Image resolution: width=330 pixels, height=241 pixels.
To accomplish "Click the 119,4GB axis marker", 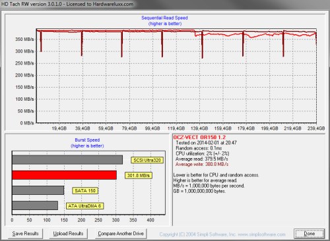I will (x=176, y=128).
